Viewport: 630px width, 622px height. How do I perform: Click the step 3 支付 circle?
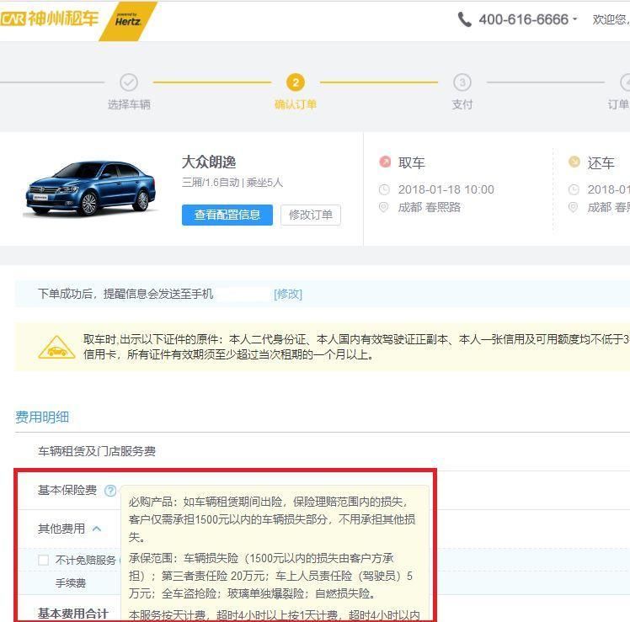tap(462, 82)
